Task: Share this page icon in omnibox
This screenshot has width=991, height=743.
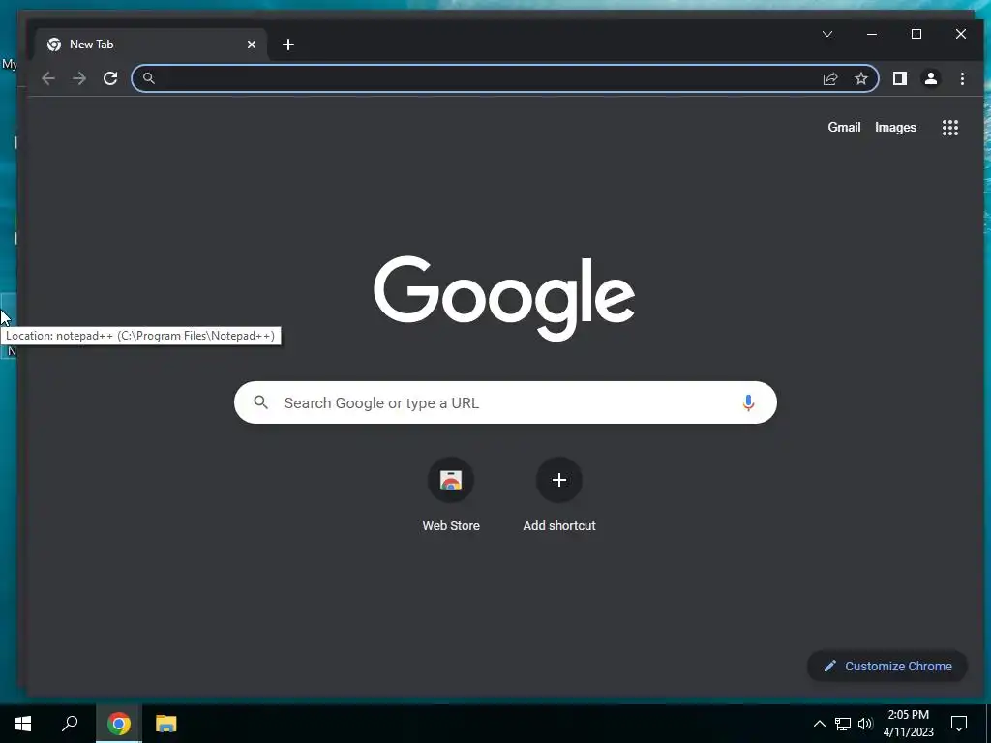Action: (829, 78)
